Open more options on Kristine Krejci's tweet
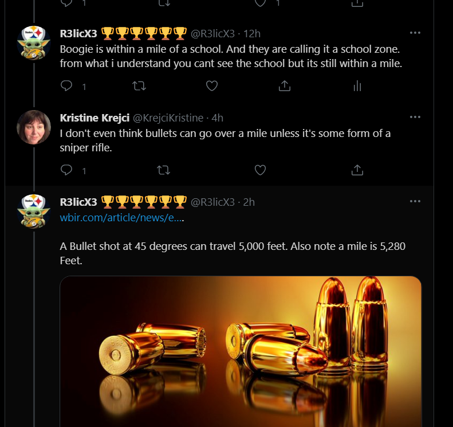Screen dimensions: 453x427 [x=415, y=117]
